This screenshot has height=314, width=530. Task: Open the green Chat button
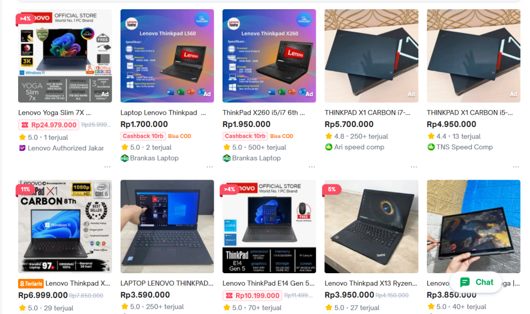(x=476, y=282)
